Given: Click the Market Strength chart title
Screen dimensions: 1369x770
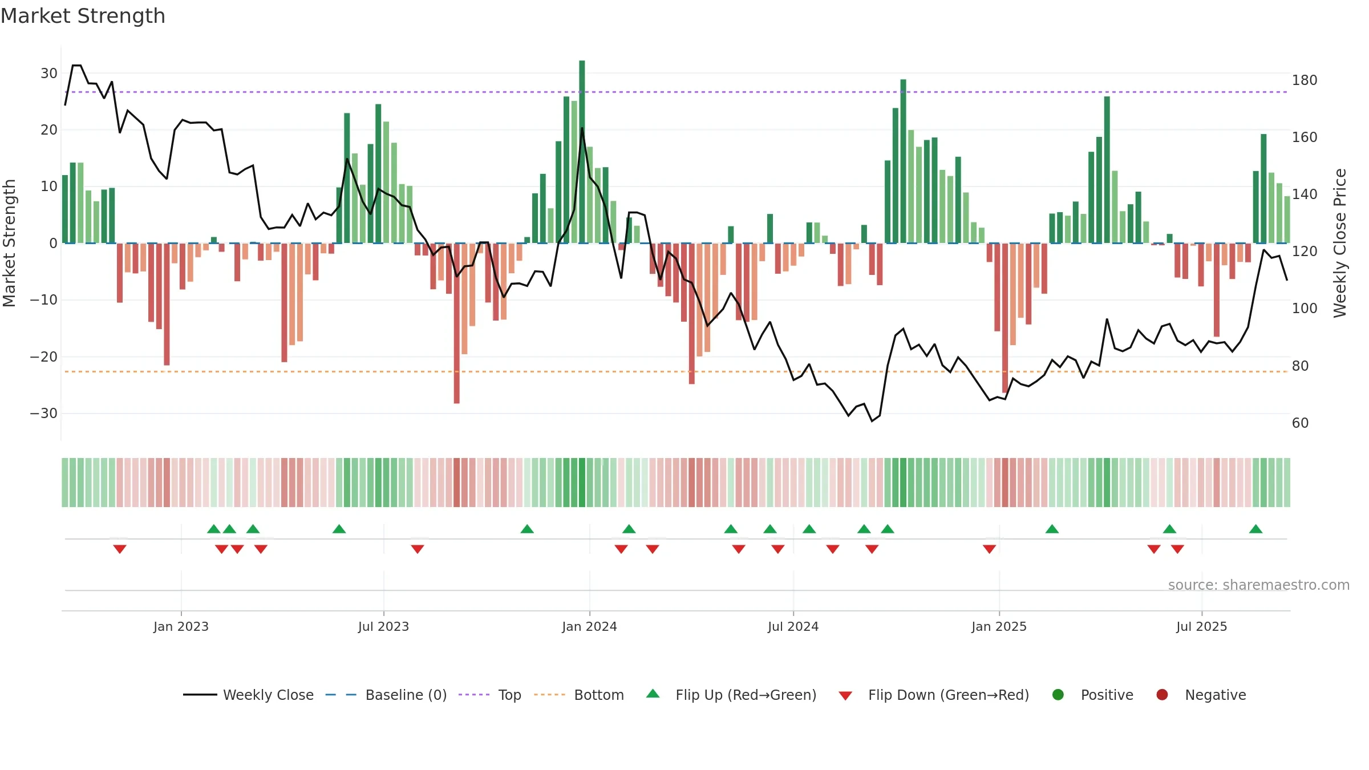Looking at the screenshot, I should [x=83, y=16].
